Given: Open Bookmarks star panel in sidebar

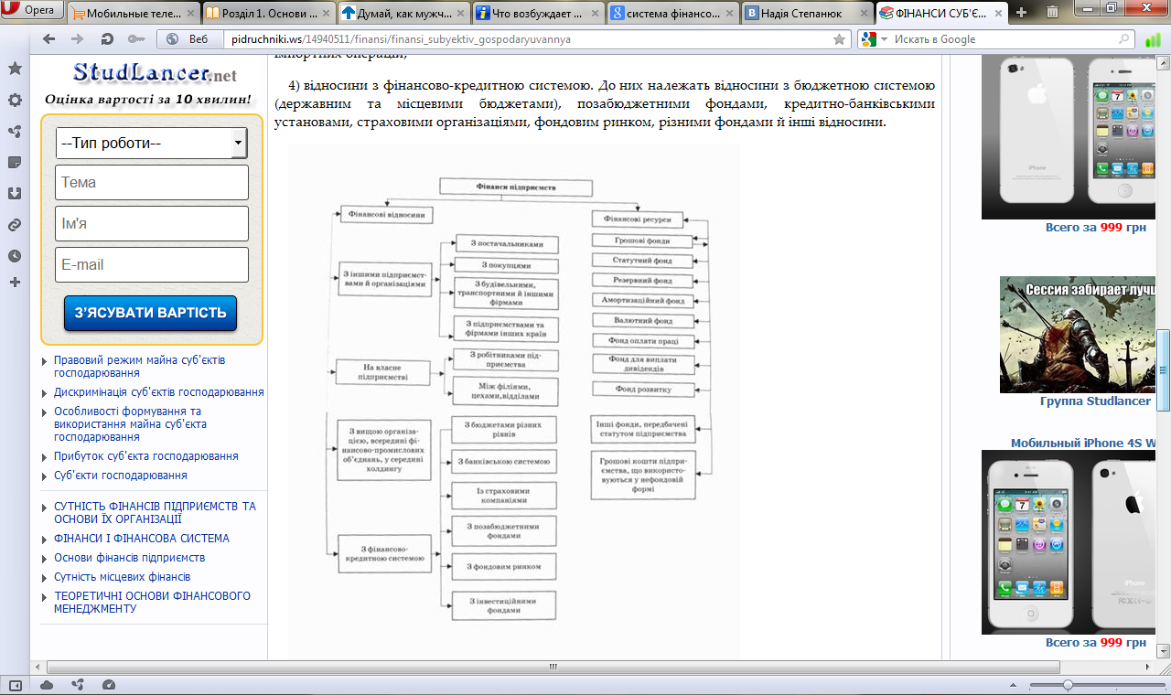Looking at the screenshot, I should click(15, 69).
